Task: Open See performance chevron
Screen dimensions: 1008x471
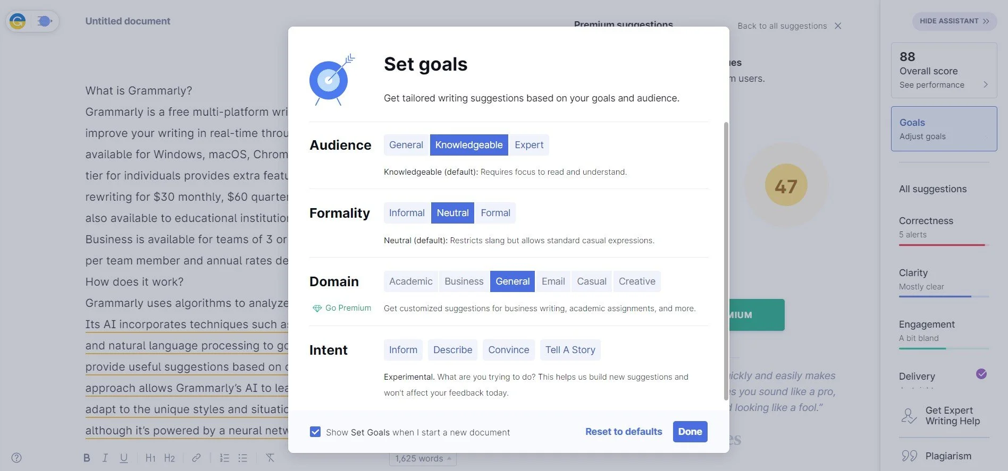Action: click(986, 84)
